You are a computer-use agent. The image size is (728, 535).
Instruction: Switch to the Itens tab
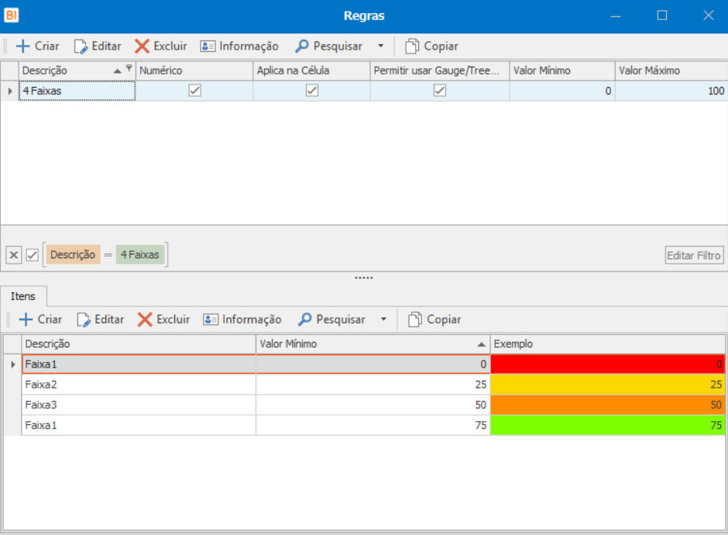(22, 296)
